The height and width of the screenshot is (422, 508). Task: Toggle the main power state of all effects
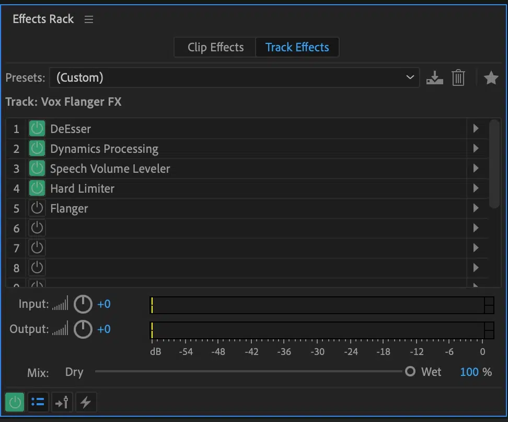click(x=15, y=402)
